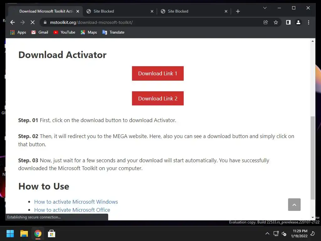This screenshot has height=241, width=321.
Task: Click the scrollbar up arrow
Action: click(x=313, y=41)
